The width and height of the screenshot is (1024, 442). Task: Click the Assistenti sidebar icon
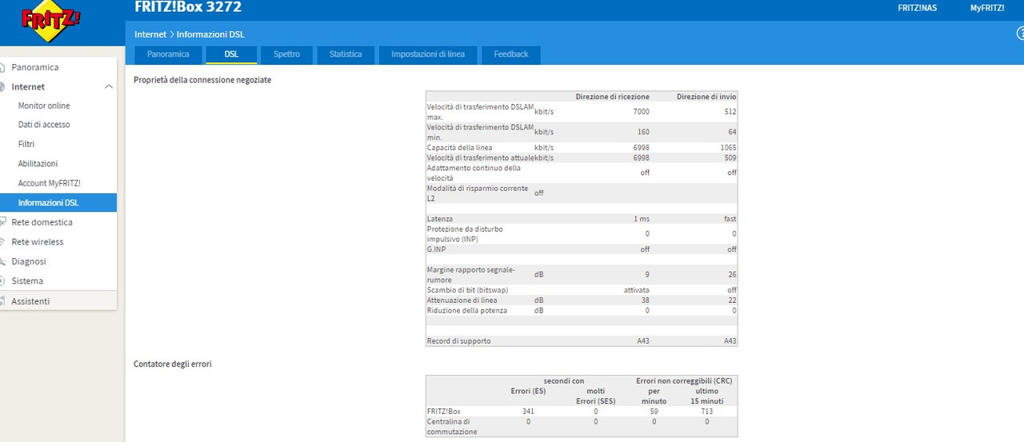3,301
